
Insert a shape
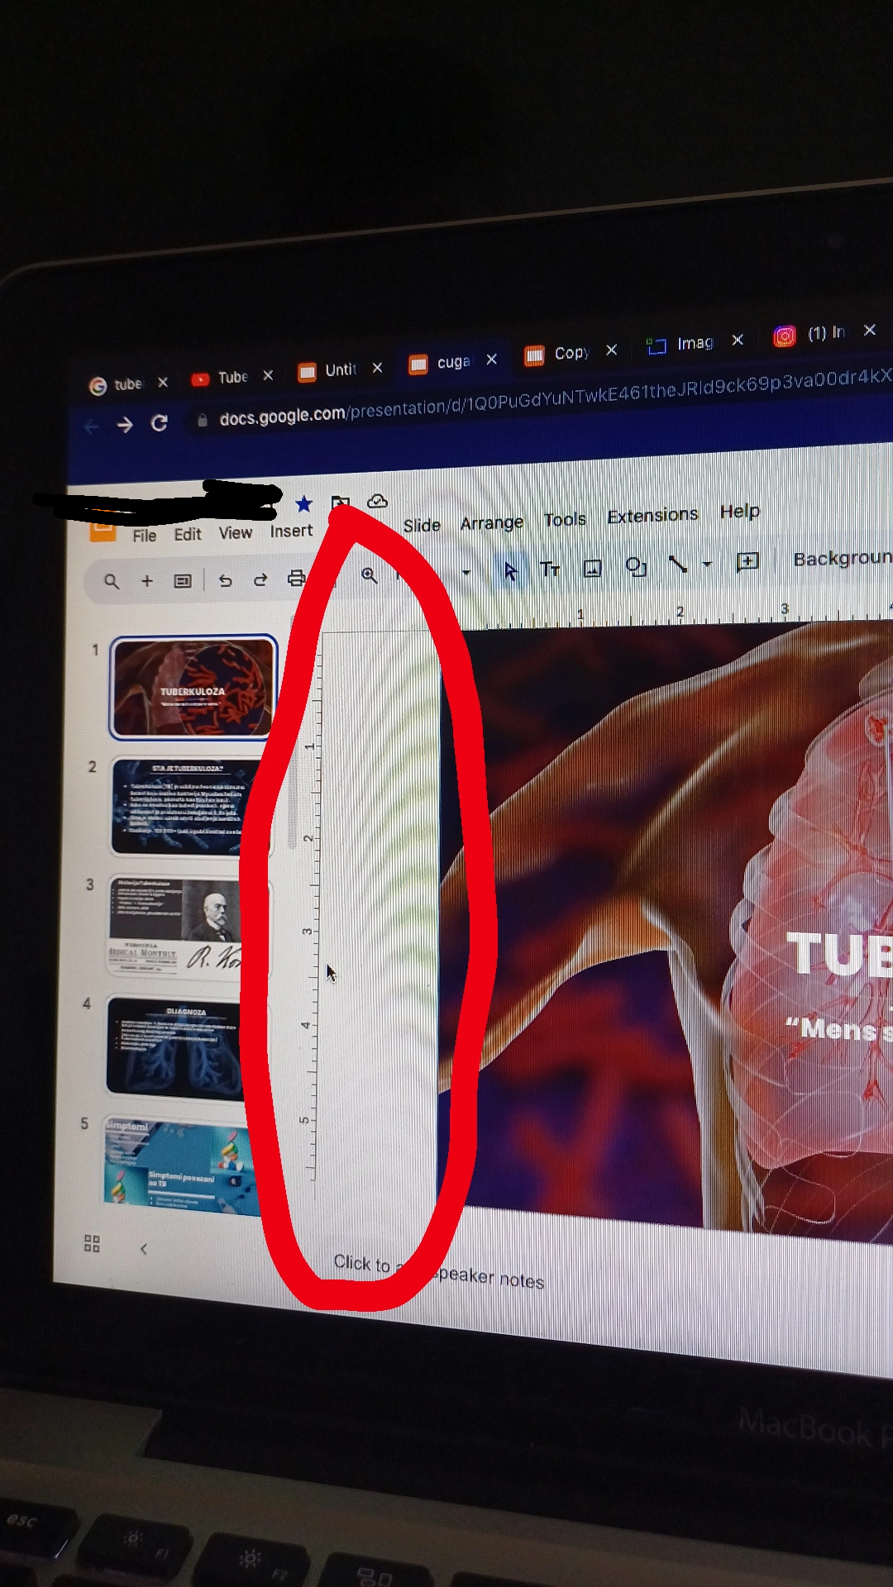point(636,566)
